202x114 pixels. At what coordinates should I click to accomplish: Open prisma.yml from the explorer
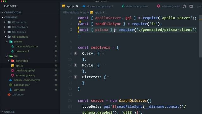tap(22, 51)
